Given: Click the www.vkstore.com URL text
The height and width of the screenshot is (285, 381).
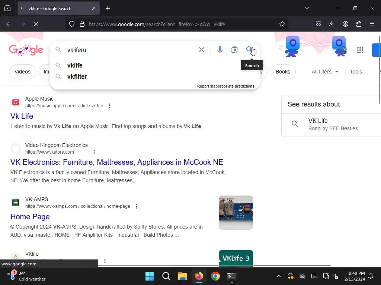Looking at the screenshot, I should pos(49,152).
